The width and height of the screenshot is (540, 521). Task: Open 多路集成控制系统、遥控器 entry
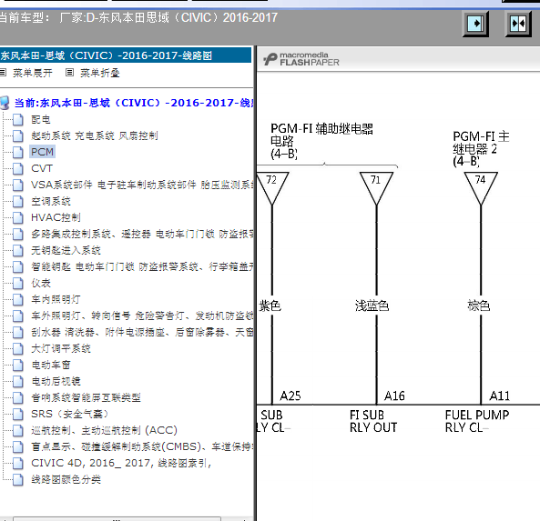(x=142, y=234)
